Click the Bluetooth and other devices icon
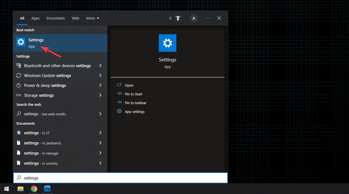Viewport: 349px width, 194px height. click(19, 66)
